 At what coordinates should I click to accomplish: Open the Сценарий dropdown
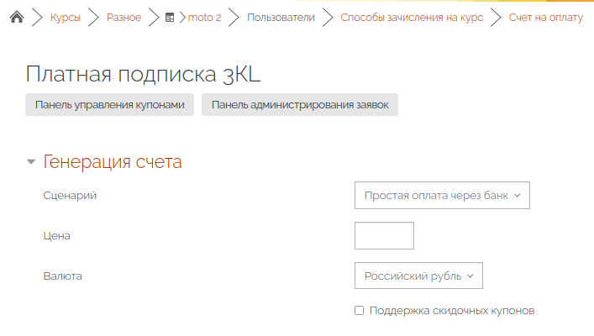pyautogui.click(x=442, y=196)
